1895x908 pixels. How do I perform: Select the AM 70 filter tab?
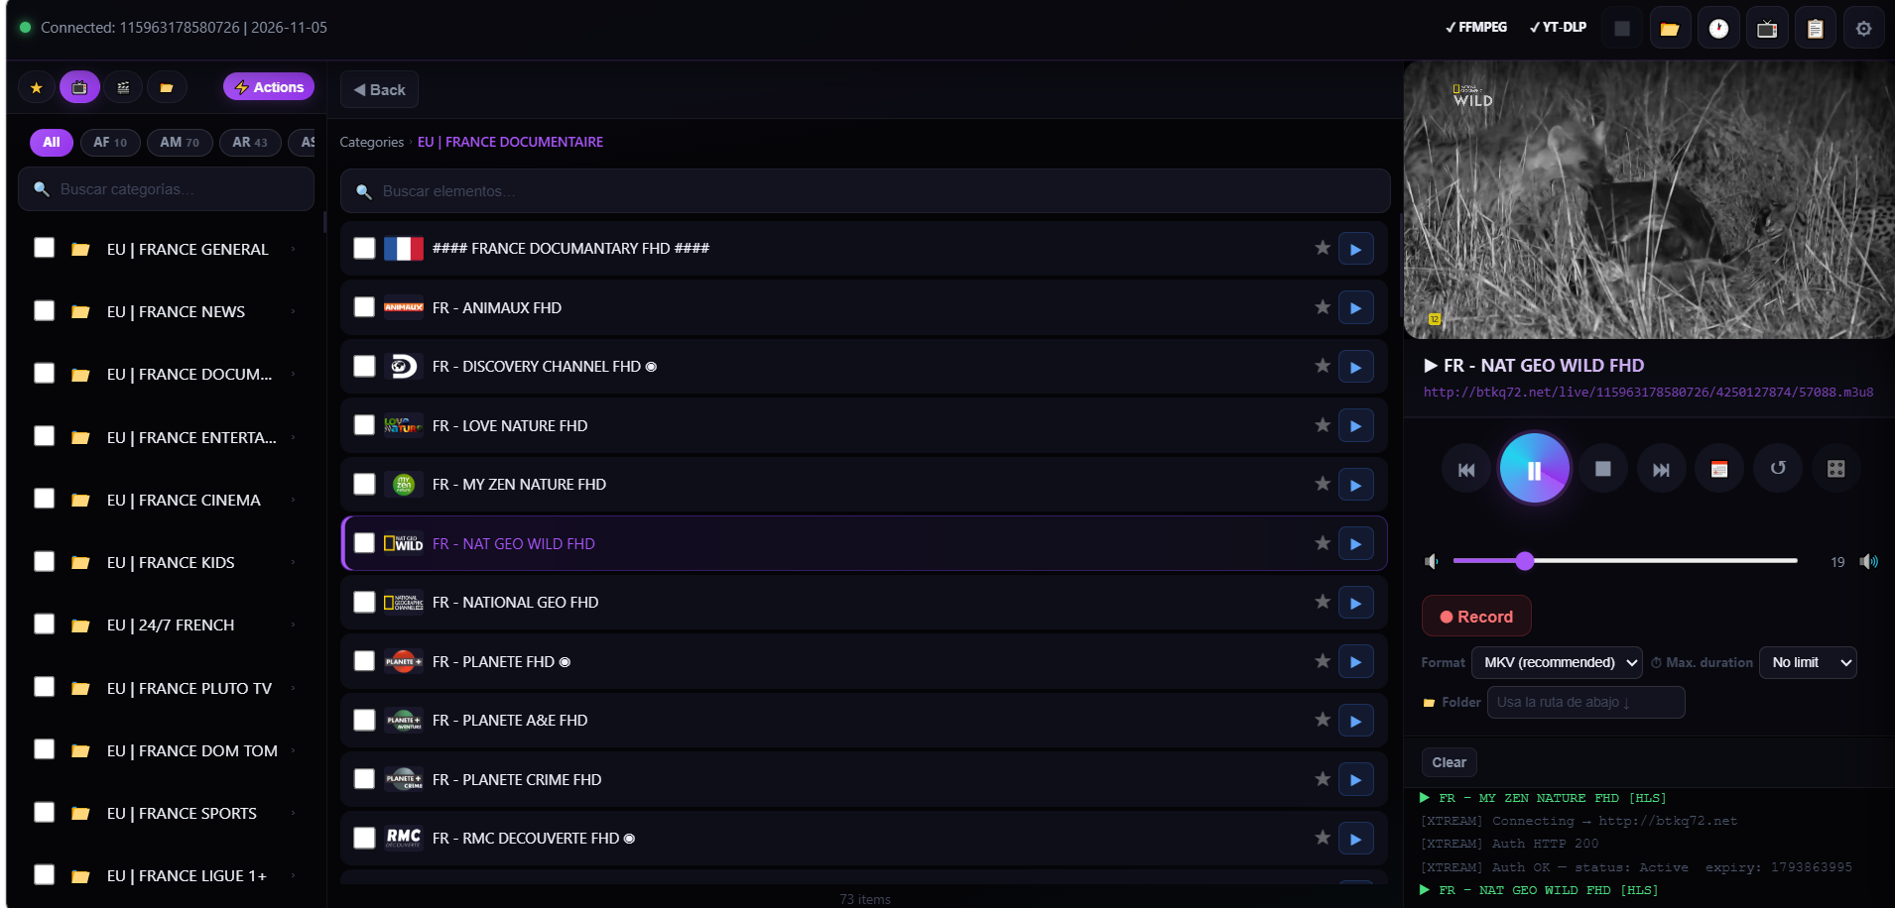click(180, 143)
